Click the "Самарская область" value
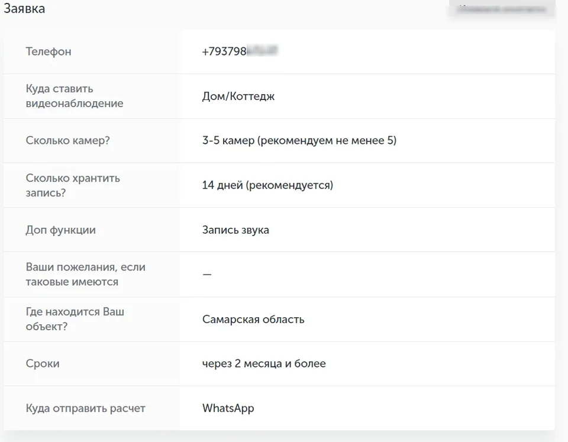 tap(253, 319)
